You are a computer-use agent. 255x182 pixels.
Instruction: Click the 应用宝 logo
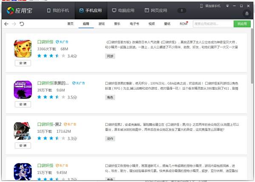20,11
